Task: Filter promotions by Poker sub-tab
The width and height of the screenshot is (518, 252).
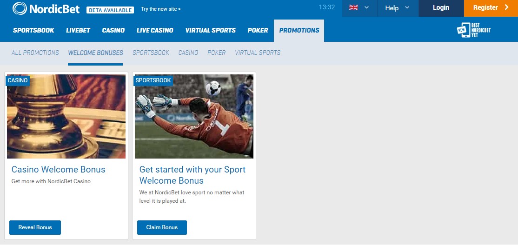Action: coord(216,53)
